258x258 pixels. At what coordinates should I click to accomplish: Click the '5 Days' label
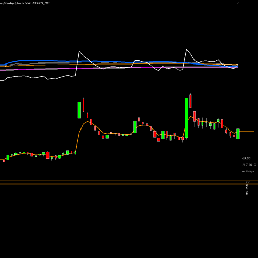click(250, 171)
